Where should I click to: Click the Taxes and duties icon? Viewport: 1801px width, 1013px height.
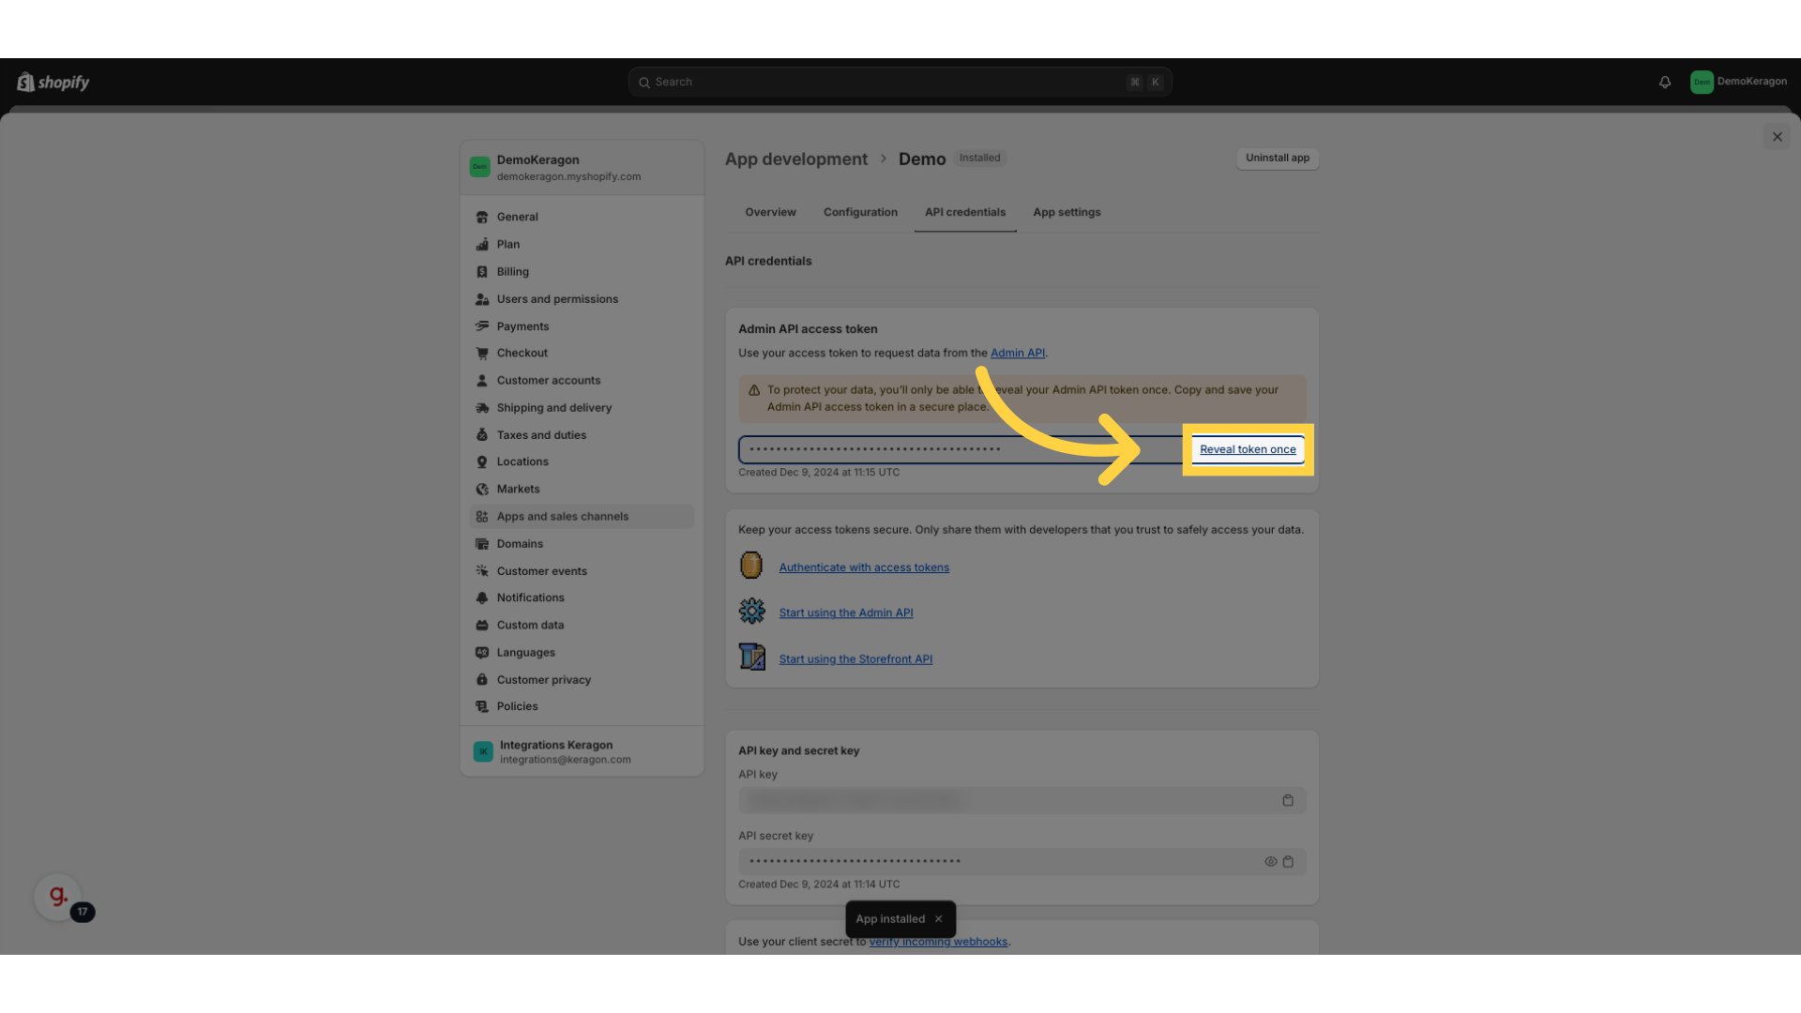(x=482, y=435)
